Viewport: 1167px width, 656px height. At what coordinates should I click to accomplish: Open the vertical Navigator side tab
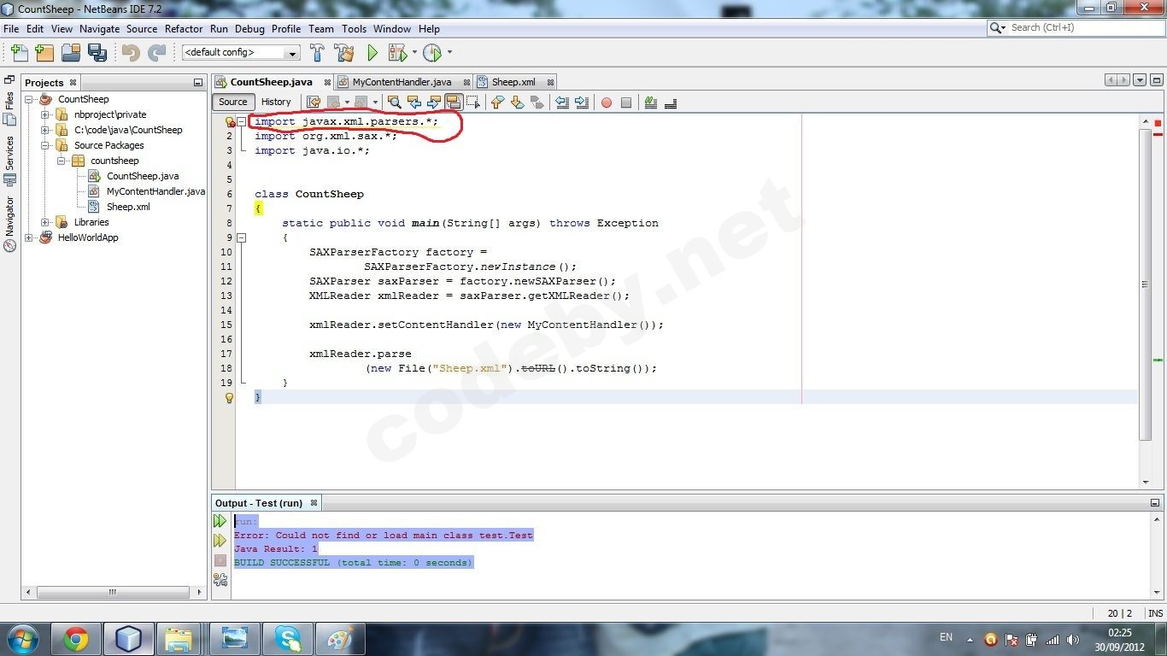coord(9,223)
